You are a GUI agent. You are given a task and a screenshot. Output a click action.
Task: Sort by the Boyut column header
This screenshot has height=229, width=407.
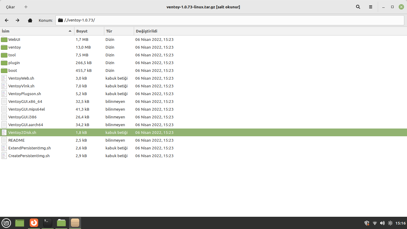(x=89, y=31)
